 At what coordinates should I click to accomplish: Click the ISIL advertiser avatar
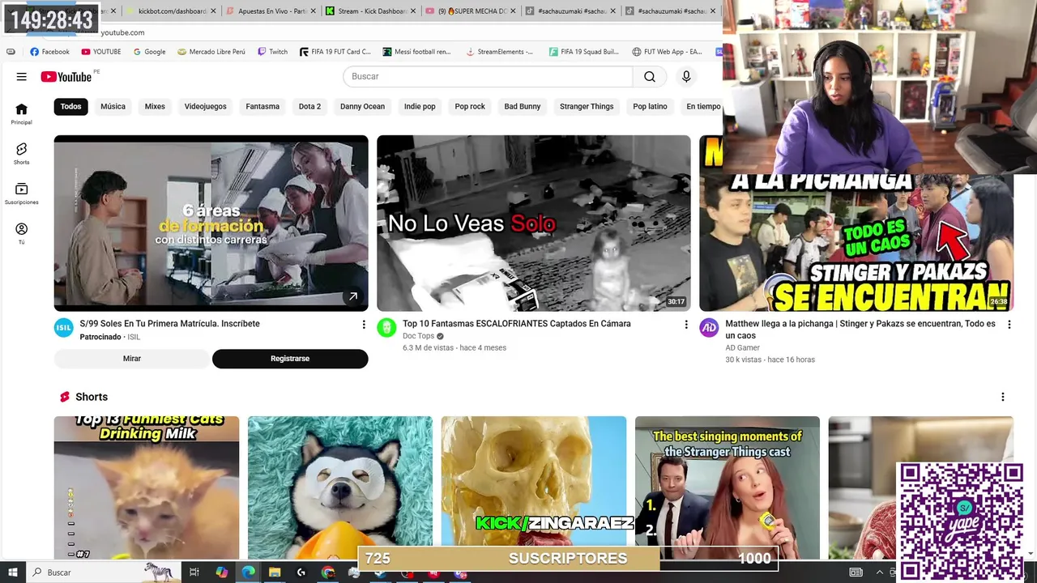click(63, 327)
